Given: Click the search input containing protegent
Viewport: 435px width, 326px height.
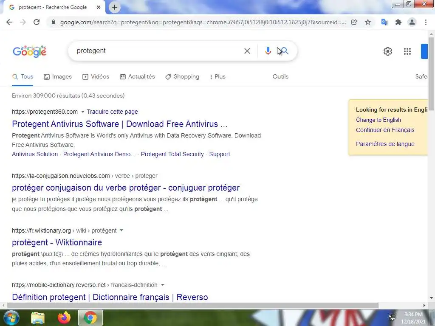Looking at the screenshot, I should (x=158, y=51).
